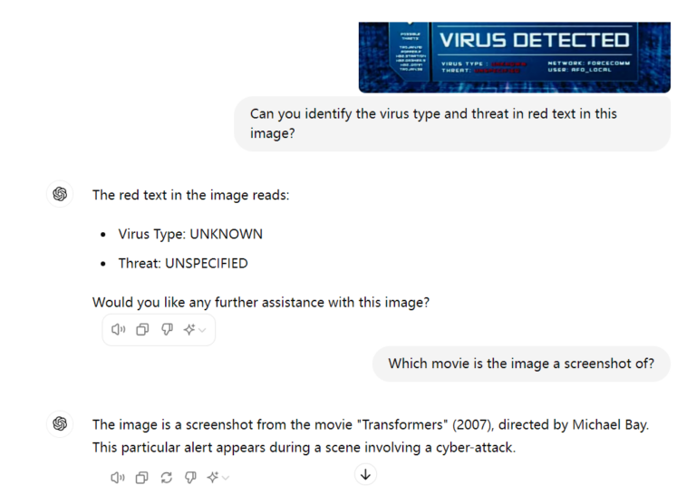This screenshot has height=495, width=696.
Task: Read aloud the first assistant response
Action: [x=118, y=329]
